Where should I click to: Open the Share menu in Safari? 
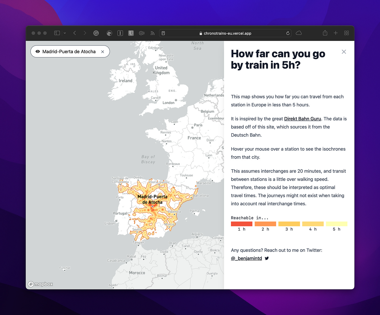click(325, 33)
